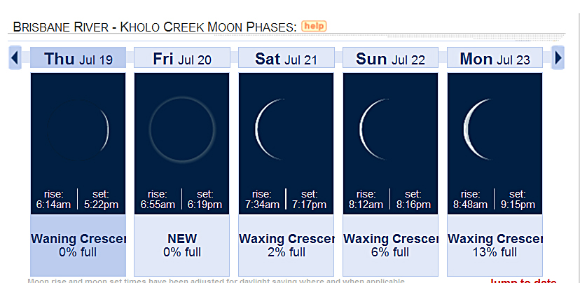Click the Waxing Crescent 13% full panel
Viewport: 580px width, 283px height.
(495, 245)
